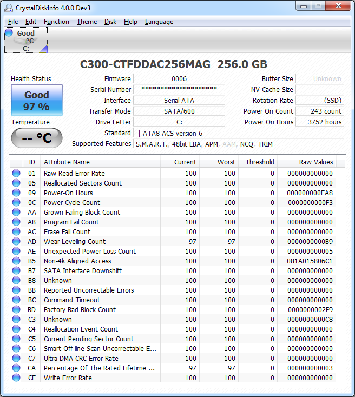Select the C: disk tab labeled Good
Screen dimensions: 355x397
pyautogui.click(x=26, y=40)
